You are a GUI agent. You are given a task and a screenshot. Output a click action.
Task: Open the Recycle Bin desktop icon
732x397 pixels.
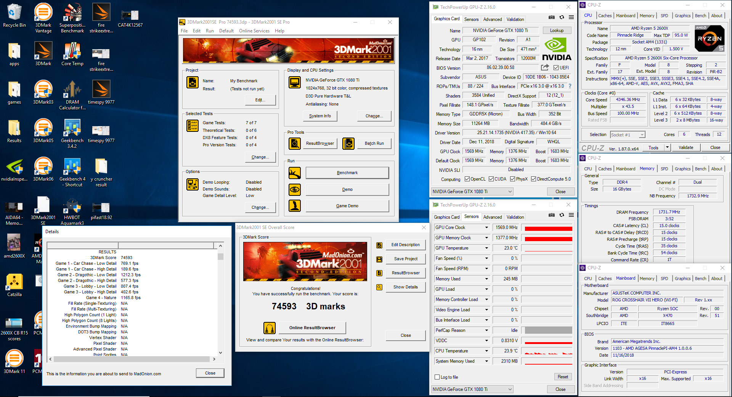[x=14, y=15]
